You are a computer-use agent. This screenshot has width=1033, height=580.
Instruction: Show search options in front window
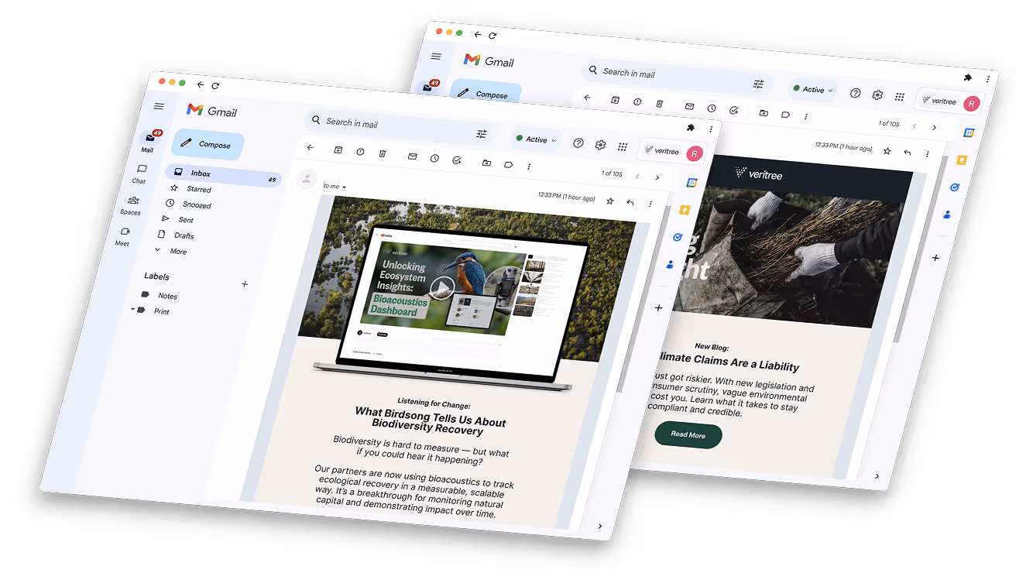pyautogui.click(x=482, y=134)
